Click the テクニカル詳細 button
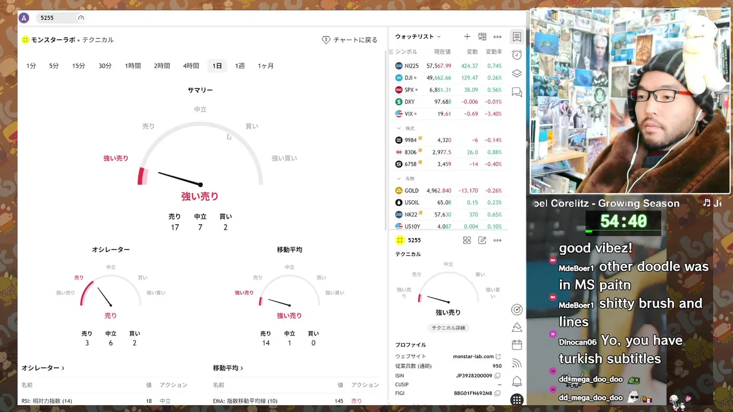The height and width of the screenshot is (412, 733). point(448,328)
